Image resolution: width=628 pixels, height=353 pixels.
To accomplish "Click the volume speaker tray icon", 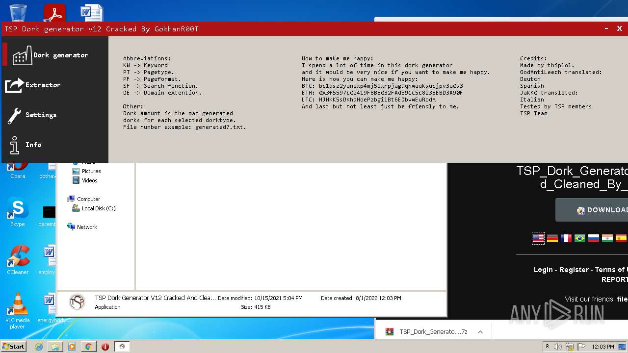I will pyautogui.click(x=558, y=347).
